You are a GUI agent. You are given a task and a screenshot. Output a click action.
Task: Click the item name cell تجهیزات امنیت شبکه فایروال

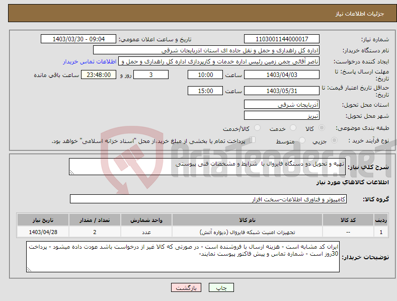247,232
